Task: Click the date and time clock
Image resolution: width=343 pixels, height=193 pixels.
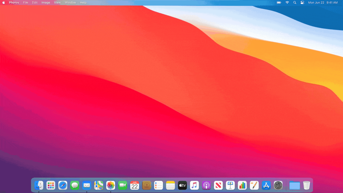Action: point(323,3)
